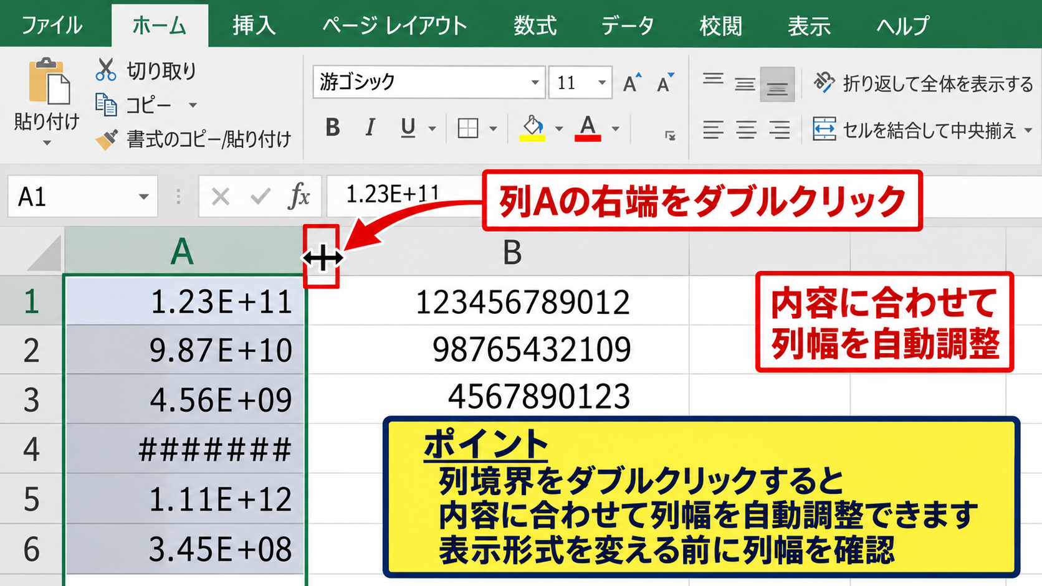1042x586 pixels.
Task: Click the formula bar confirm checkmark
Action: pos(260,197)
